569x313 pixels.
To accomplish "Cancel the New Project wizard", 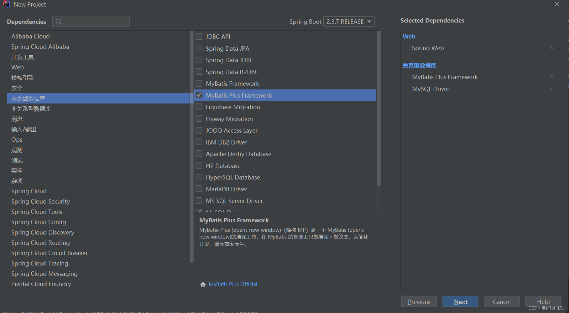I will pos(502,302).
